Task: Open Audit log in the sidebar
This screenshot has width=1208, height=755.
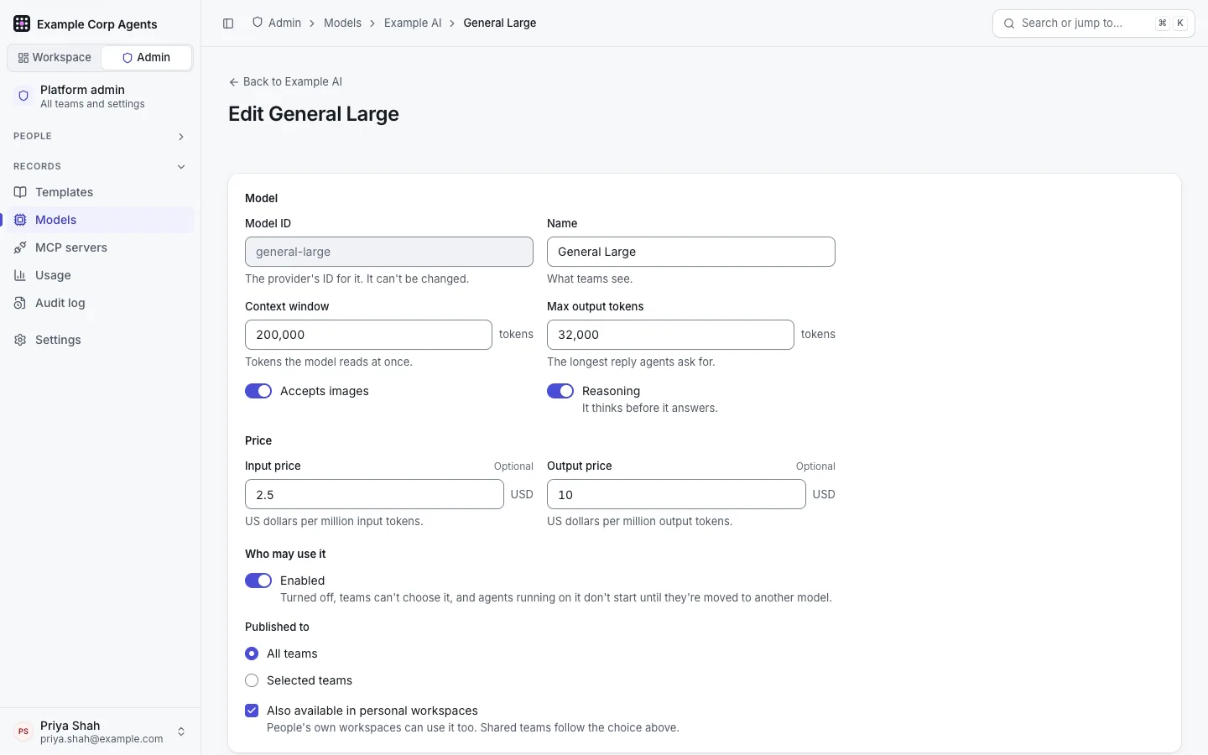Action: (99, 303)
